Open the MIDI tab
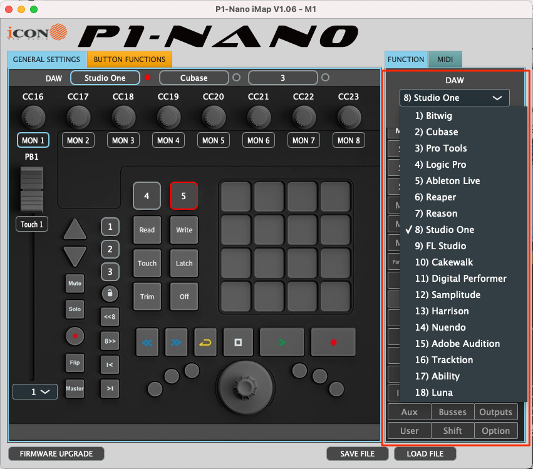The image size is (533, 469). click(x=445, y=59)
